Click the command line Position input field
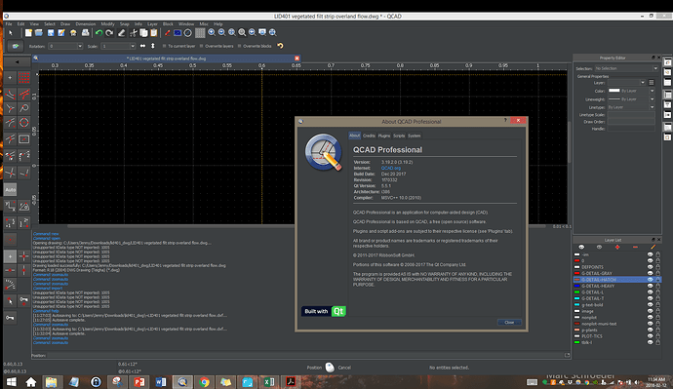The image size is (673, 389). (x=304, y=355)
